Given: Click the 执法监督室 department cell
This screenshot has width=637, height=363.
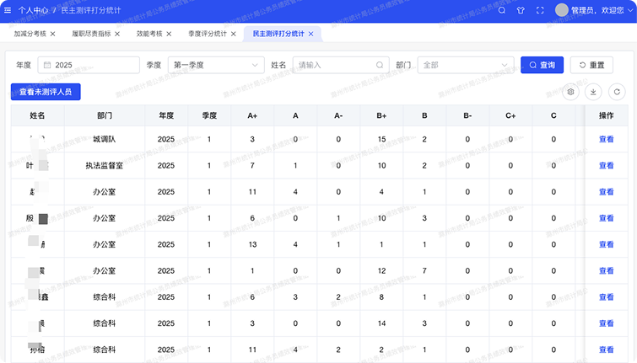Looking at the screenshot, I should coord(105,165).
